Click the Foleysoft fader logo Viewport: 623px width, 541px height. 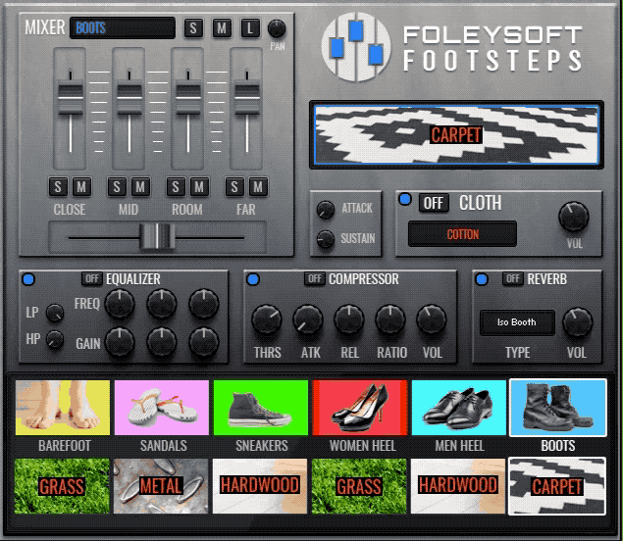pyautogui.click(x=356, y=47)
